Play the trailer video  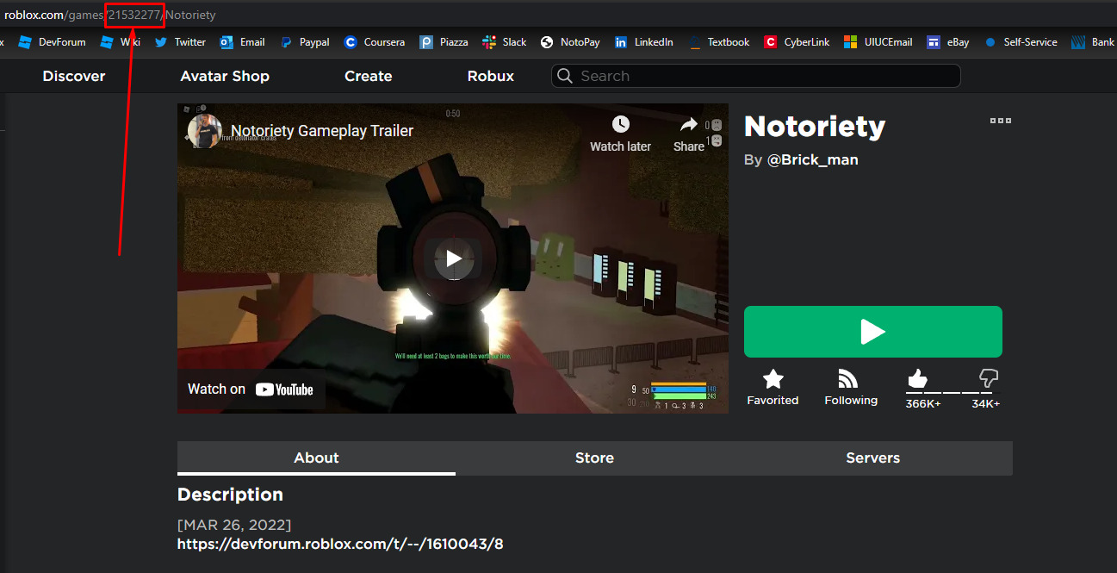(454, 258)
